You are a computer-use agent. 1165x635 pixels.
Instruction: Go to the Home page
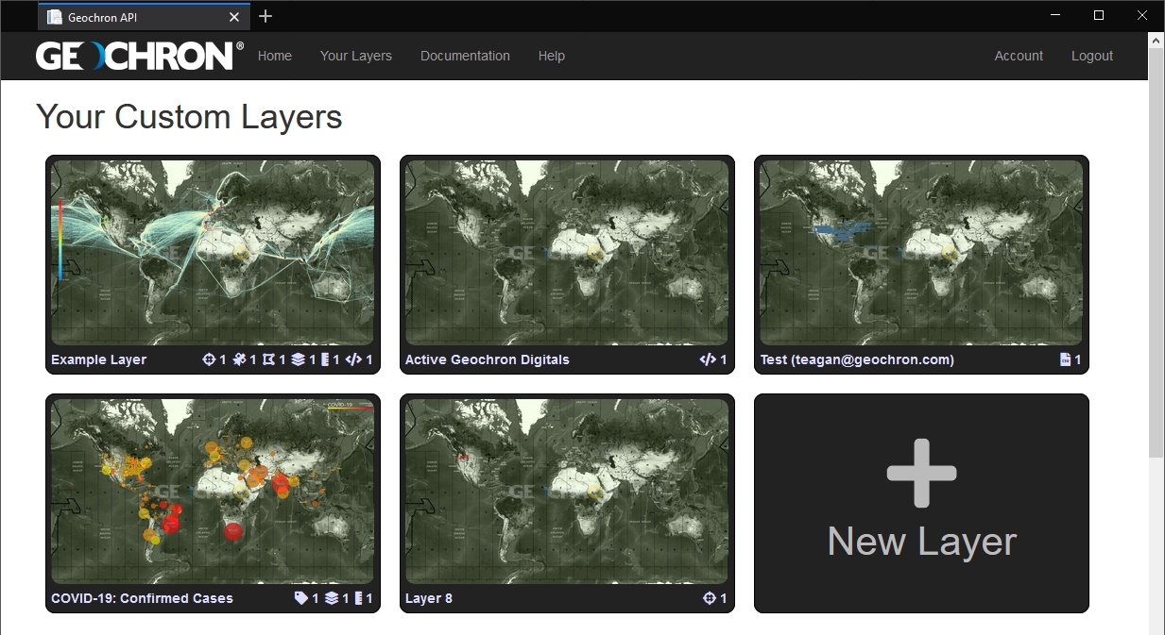(275, 56)
